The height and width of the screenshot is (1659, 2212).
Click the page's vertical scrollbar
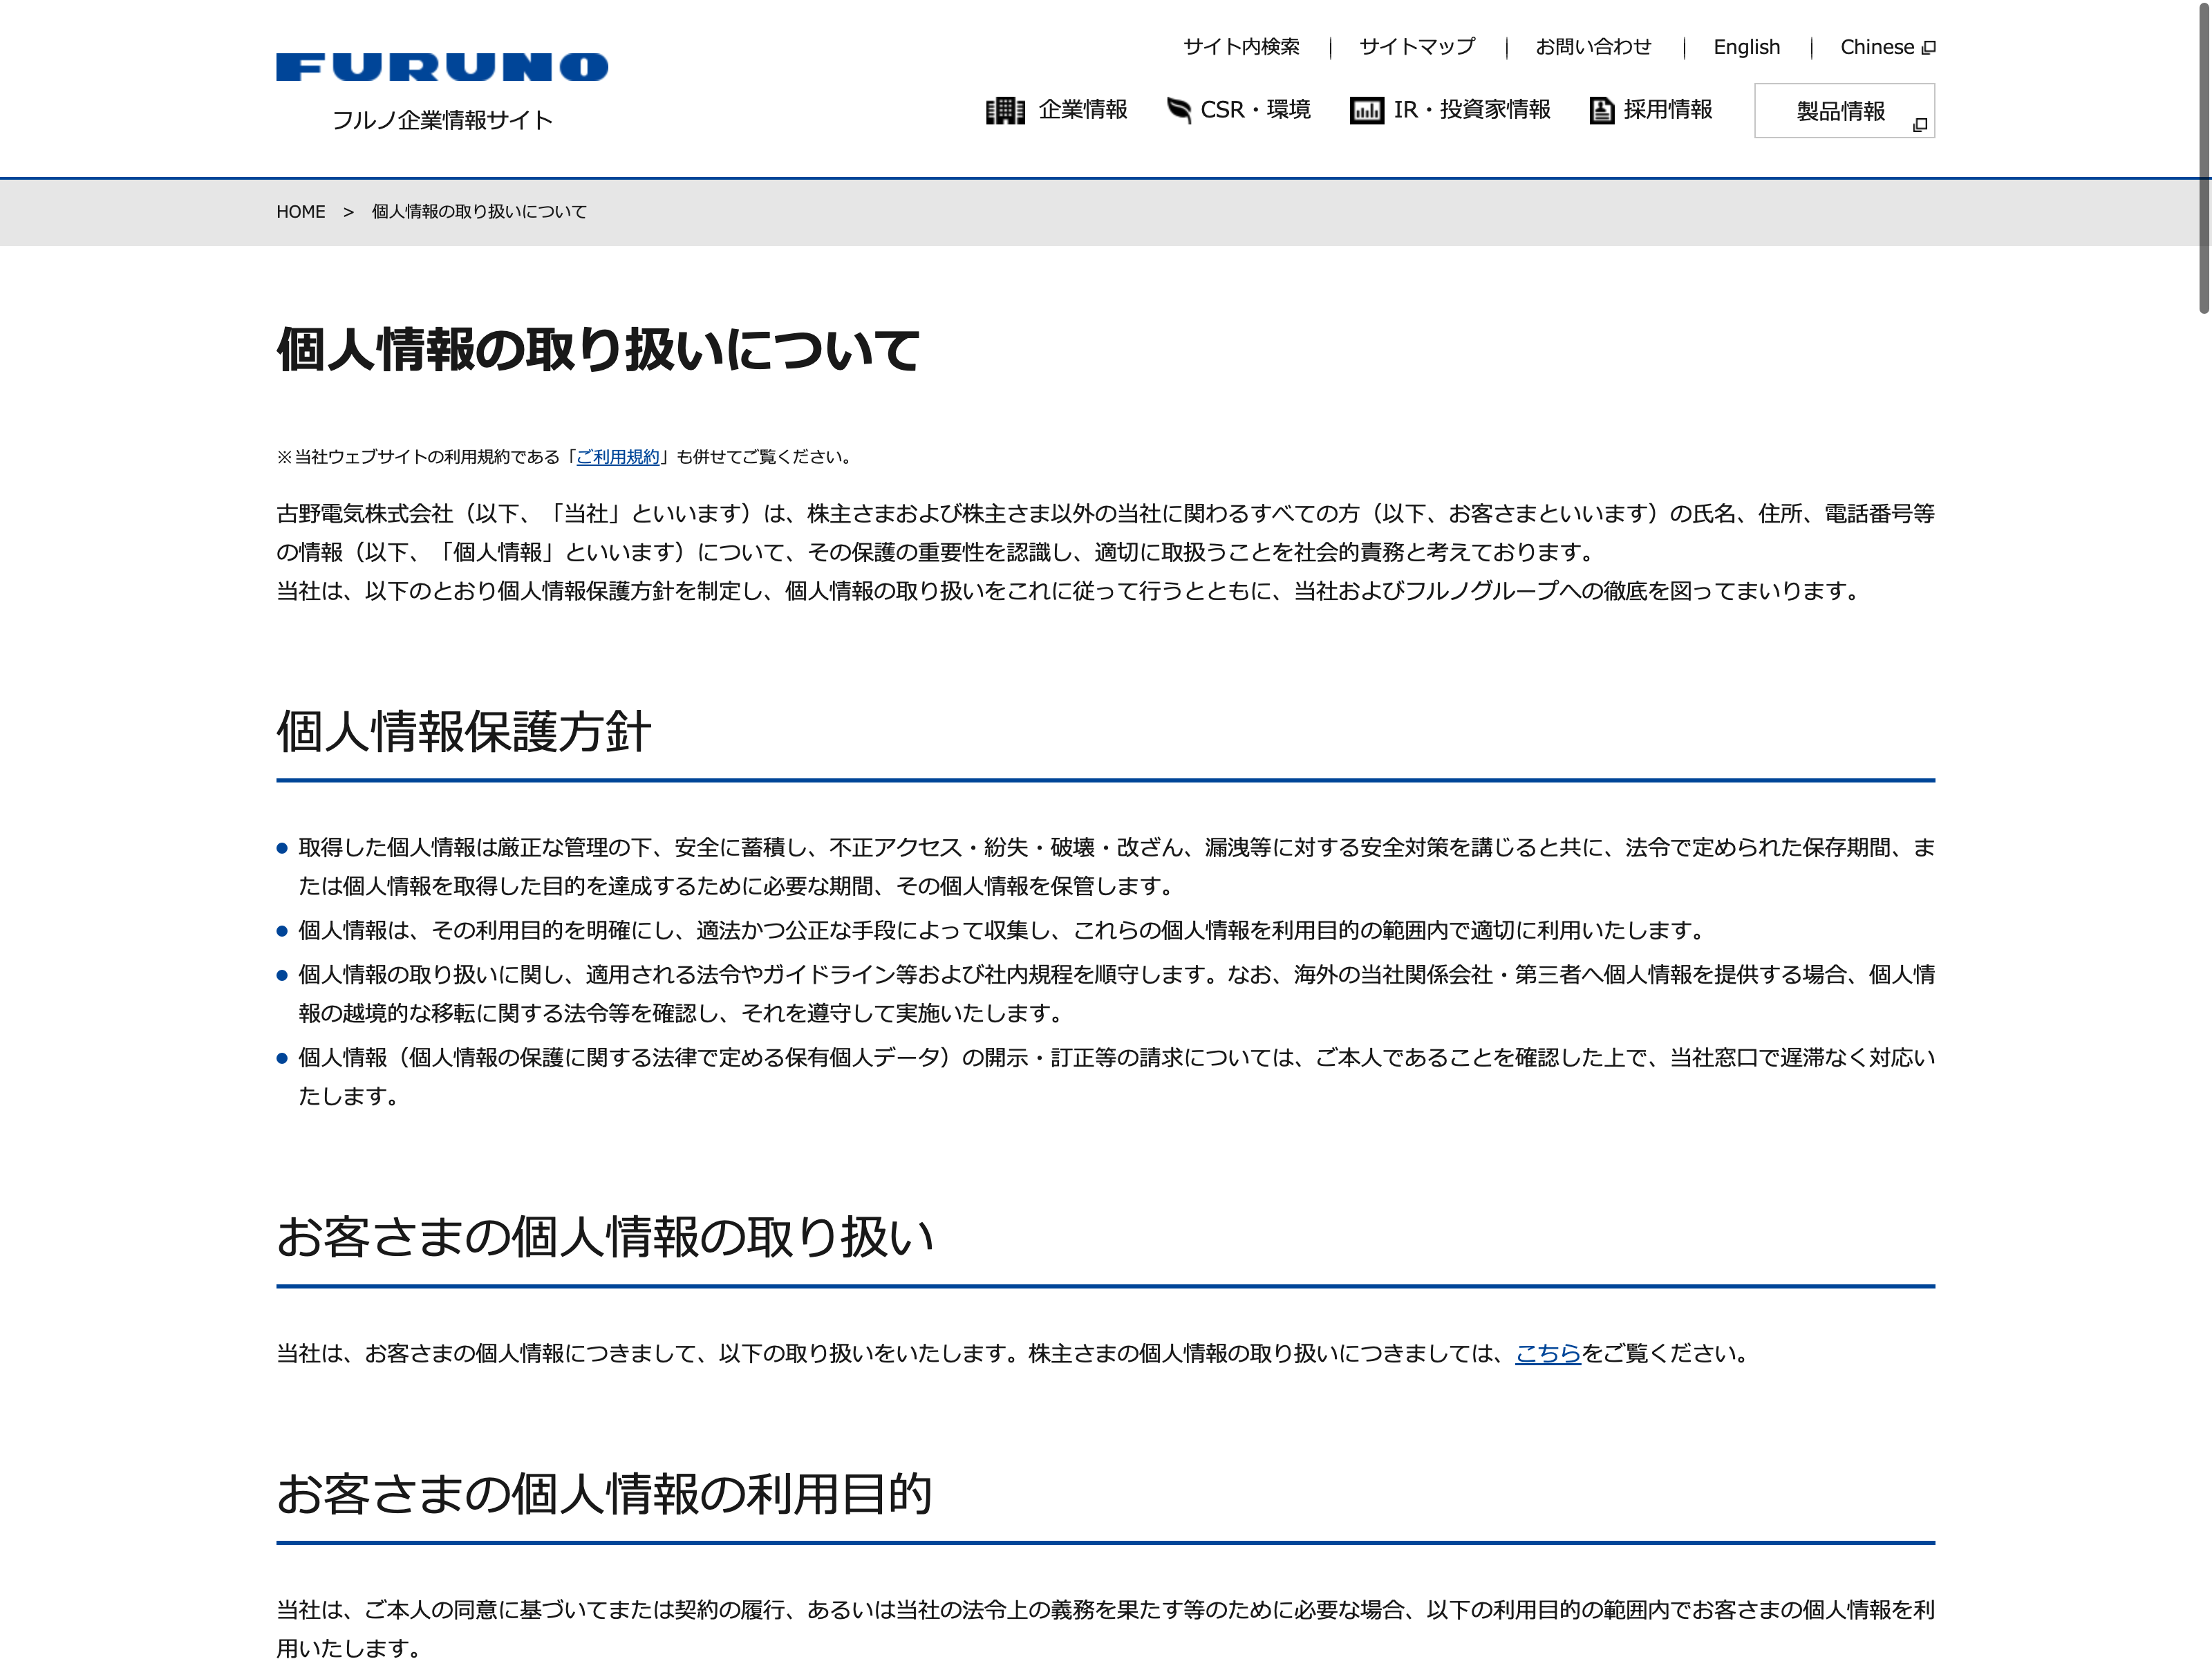[x=2203, y=160]
